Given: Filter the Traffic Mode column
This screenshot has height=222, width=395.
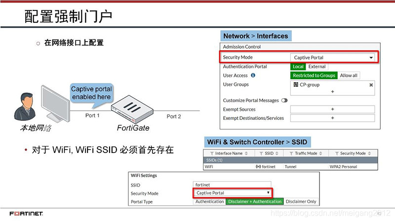Looking at the screenshot, I should 291,153.
